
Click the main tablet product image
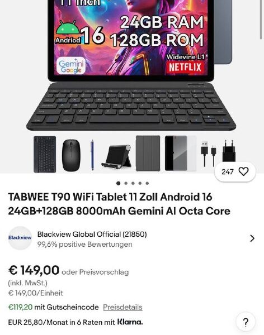click(x=132, y=87)
